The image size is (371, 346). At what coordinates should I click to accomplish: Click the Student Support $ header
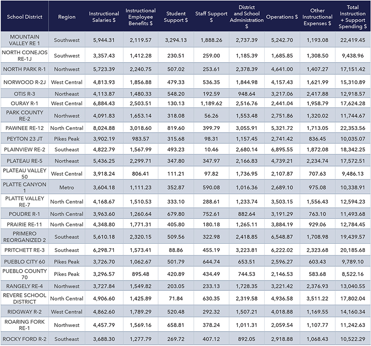click(x=176, y=17)
